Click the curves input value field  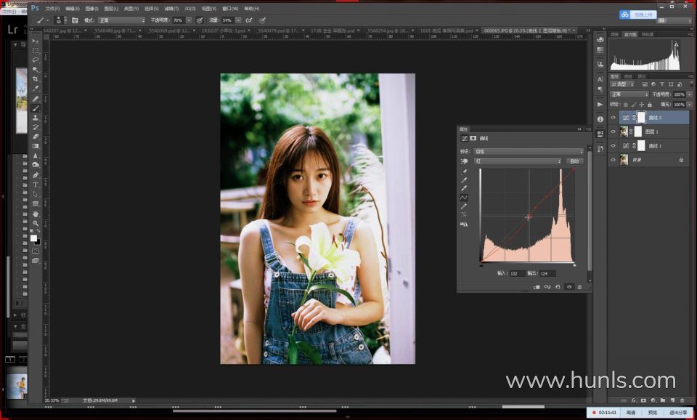point(517,274)
